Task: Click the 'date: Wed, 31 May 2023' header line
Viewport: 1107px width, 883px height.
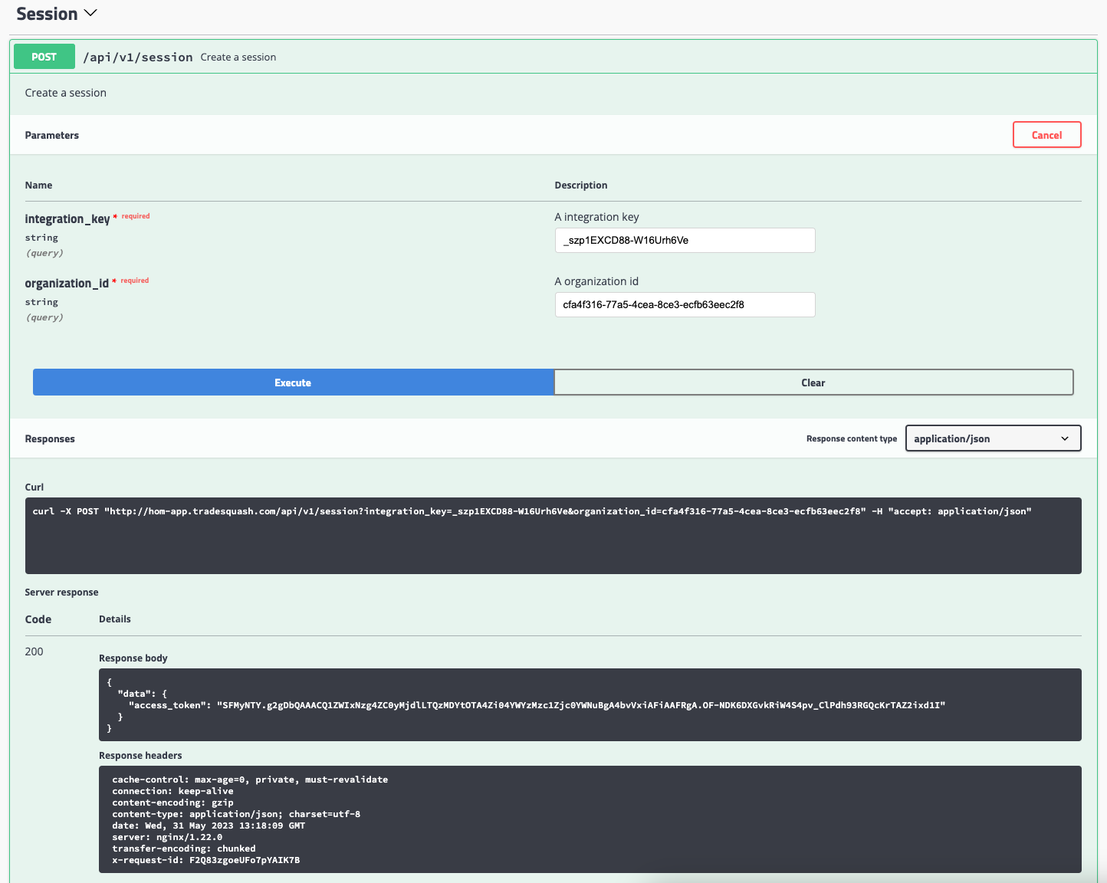Action: (209, 826)
